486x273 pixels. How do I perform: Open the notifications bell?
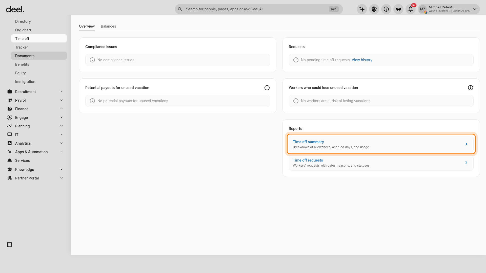pyautogui.click(x=411, y=9)
